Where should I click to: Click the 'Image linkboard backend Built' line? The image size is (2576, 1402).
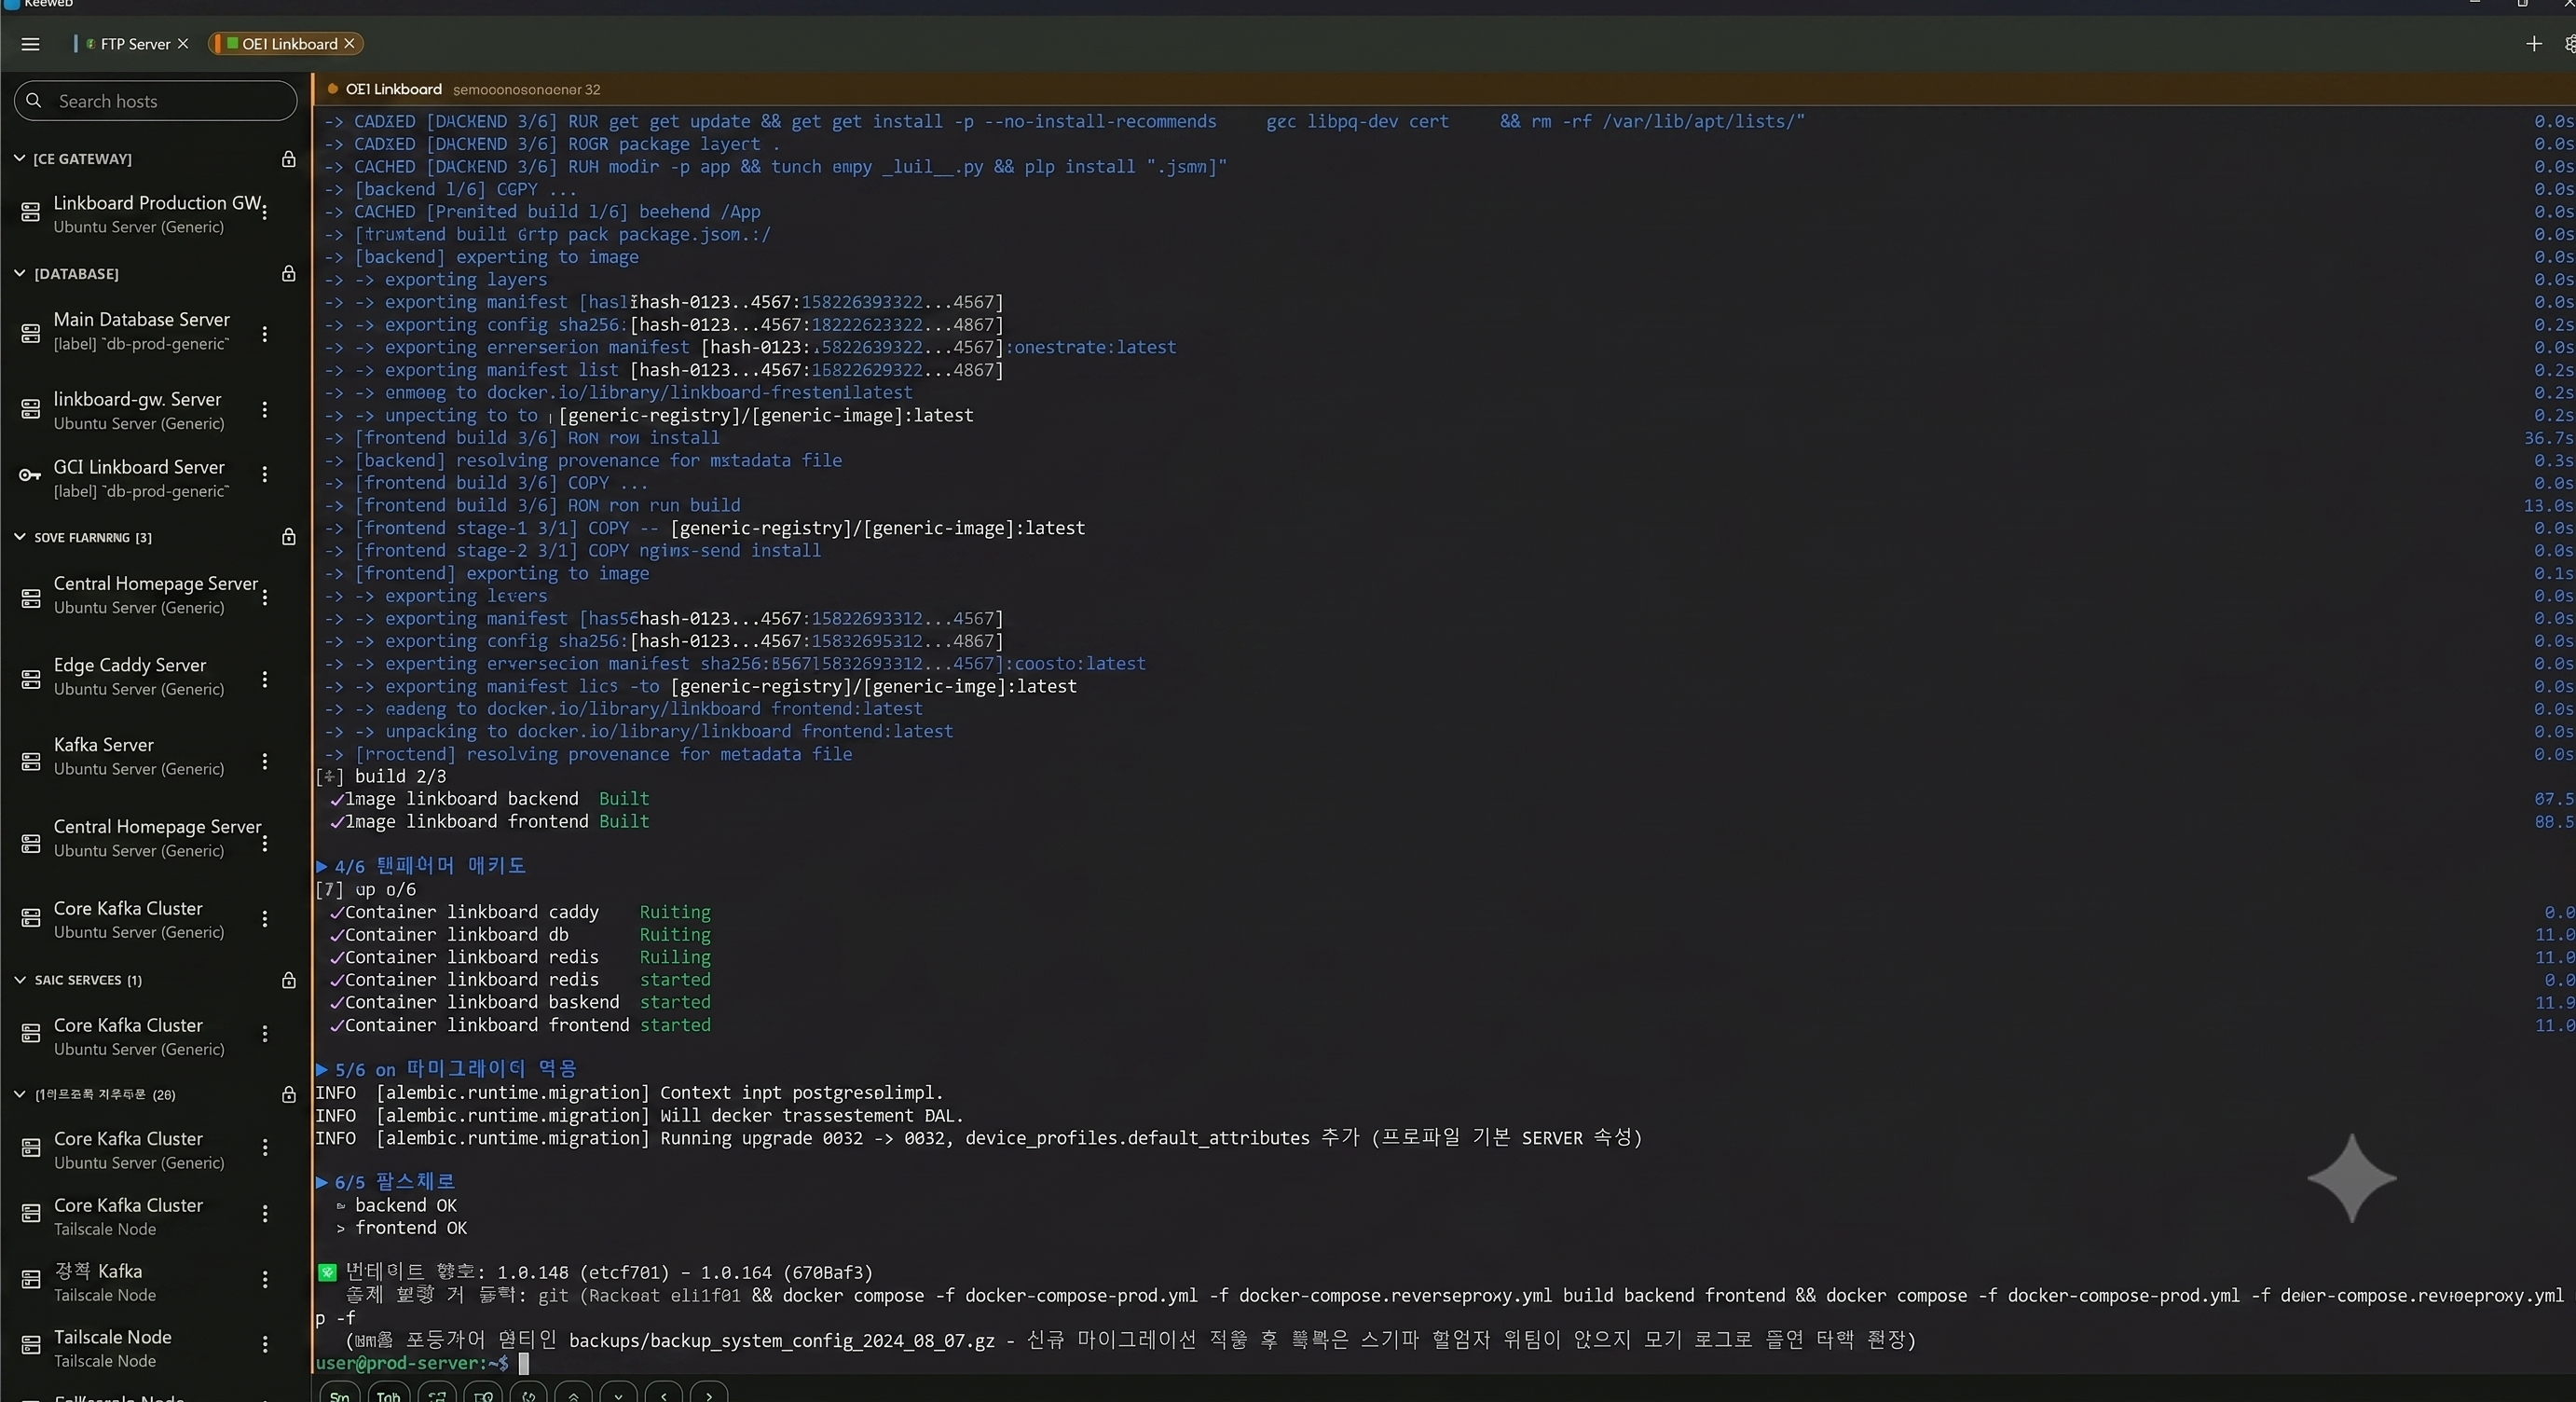(x=490, y=798)
